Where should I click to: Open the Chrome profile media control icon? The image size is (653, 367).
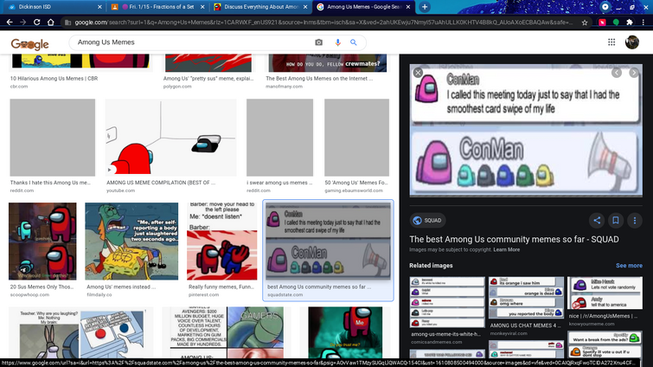(605, 7)
